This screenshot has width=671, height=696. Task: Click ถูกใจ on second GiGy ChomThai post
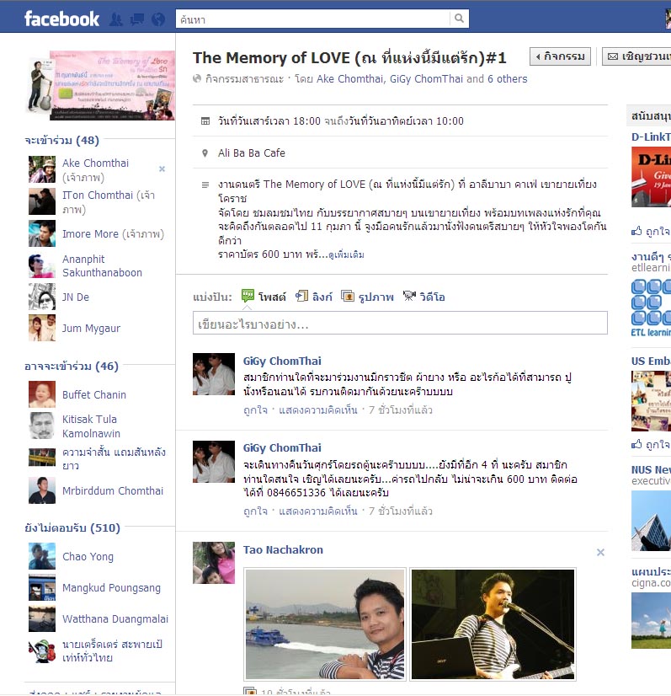point(255,511)
